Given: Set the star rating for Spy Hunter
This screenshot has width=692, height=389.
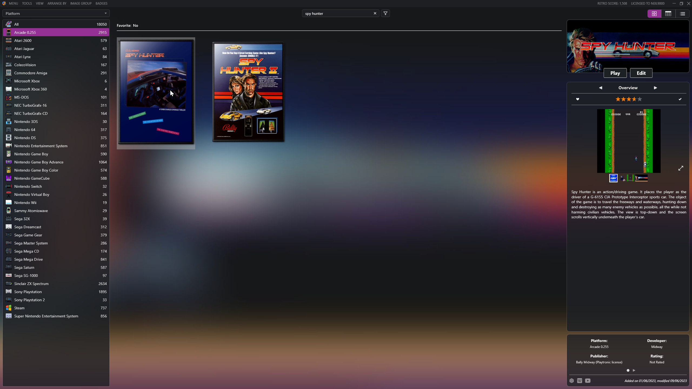Looking at the screenshot, I should point(629,99).
